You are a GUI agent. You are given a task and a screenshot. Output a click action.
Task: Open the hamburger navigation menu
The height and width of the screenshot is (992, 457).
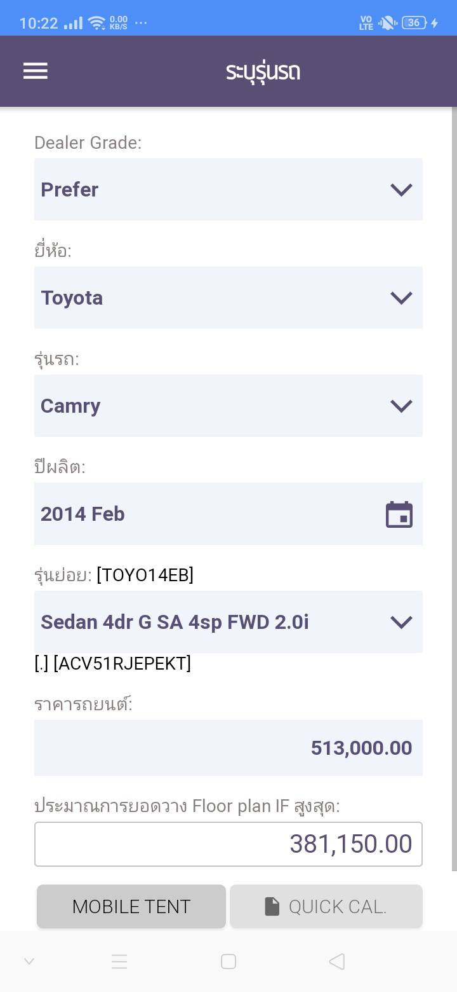coord(36,71)
